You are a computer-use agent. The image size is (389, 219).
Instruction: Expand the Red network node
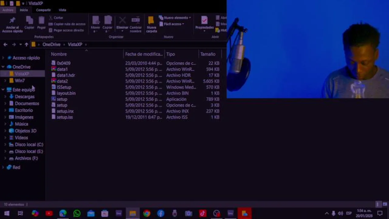[3, 167]
